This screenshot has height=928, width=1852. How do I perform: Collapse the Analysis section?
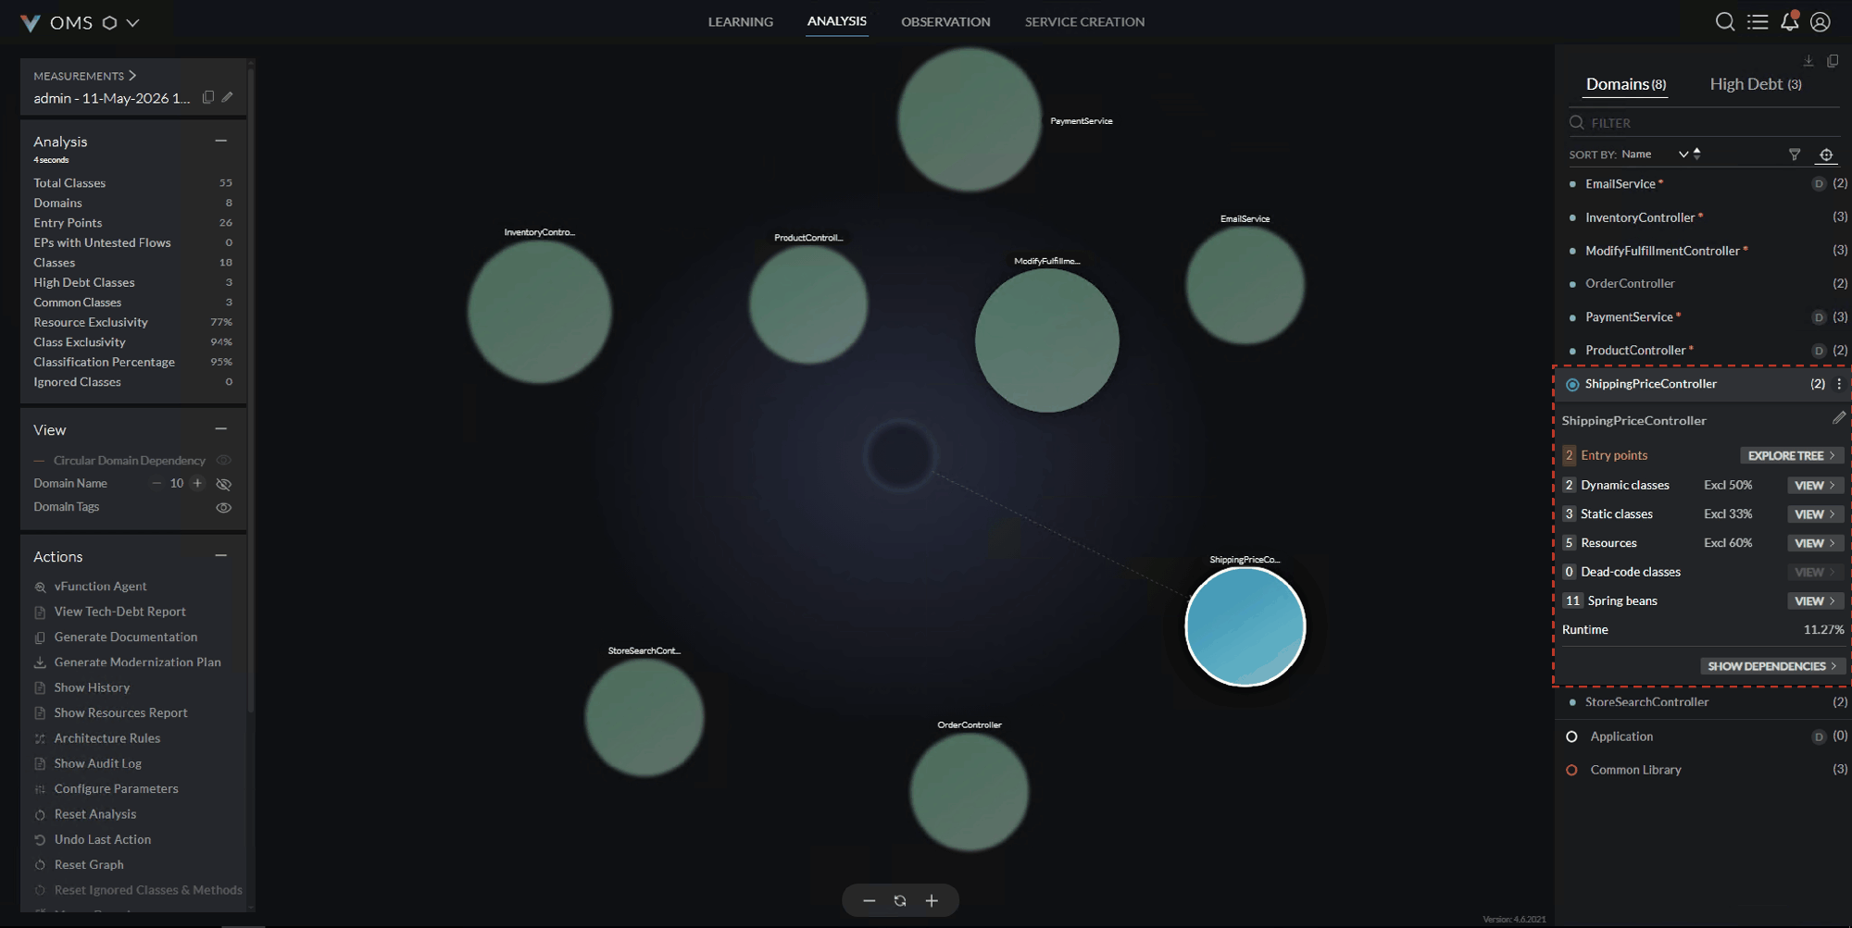click(220, 141)
